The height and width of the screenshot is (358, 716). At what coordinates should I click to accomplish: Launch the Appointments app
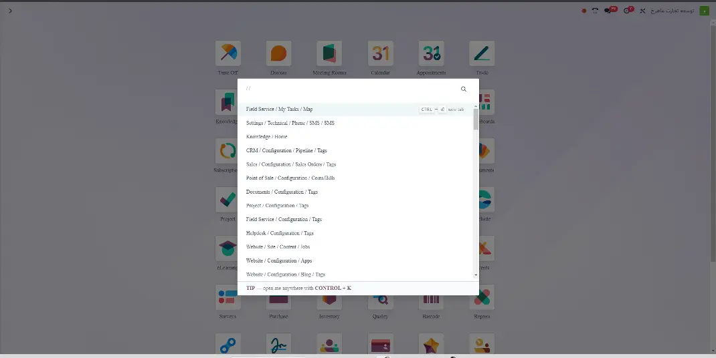[x=431, y=53]
